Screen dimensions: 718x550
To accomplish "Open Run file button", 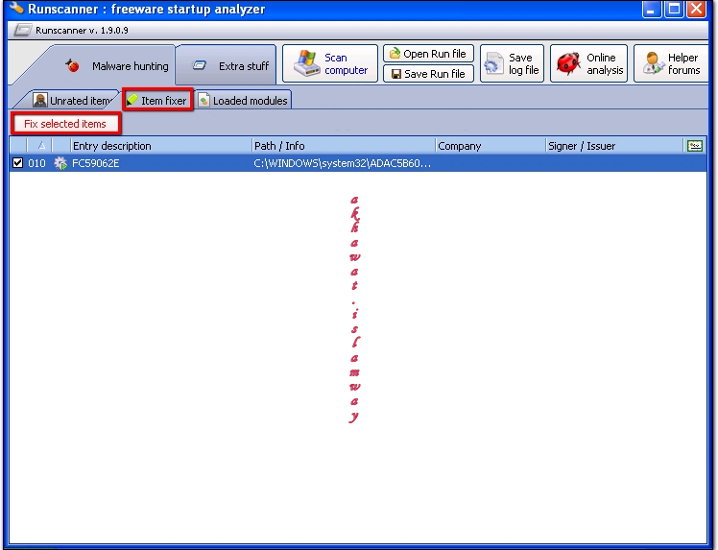I will pyautogui.click(x=428, y=54).
